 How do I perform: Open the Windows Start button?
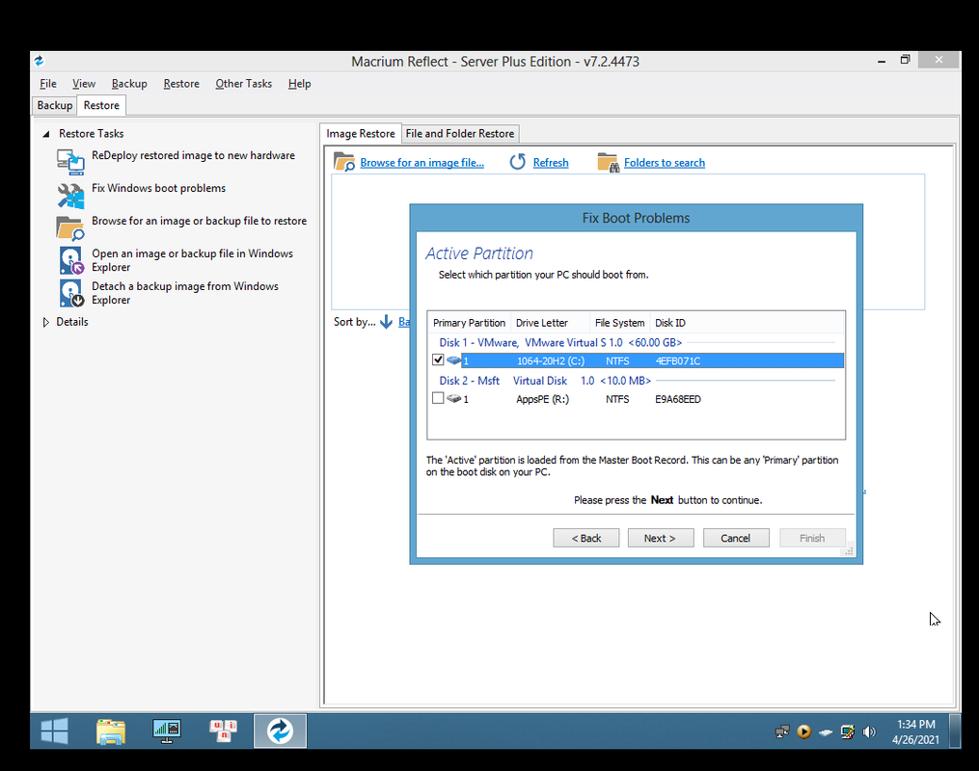[x=54, y=731]
